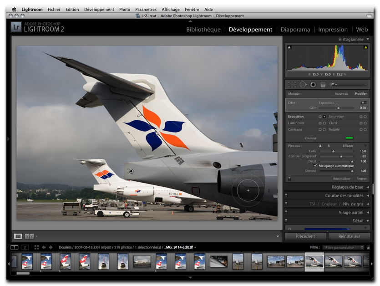This screenshot has width=380, height=286.
Task: Toggle effect sliders mode switch next to Effet
Action: [364, 102]
